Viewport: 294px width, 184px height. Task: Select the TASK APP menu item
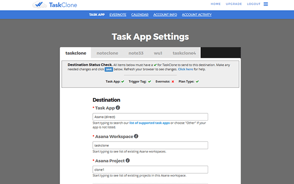pos(97,15)
